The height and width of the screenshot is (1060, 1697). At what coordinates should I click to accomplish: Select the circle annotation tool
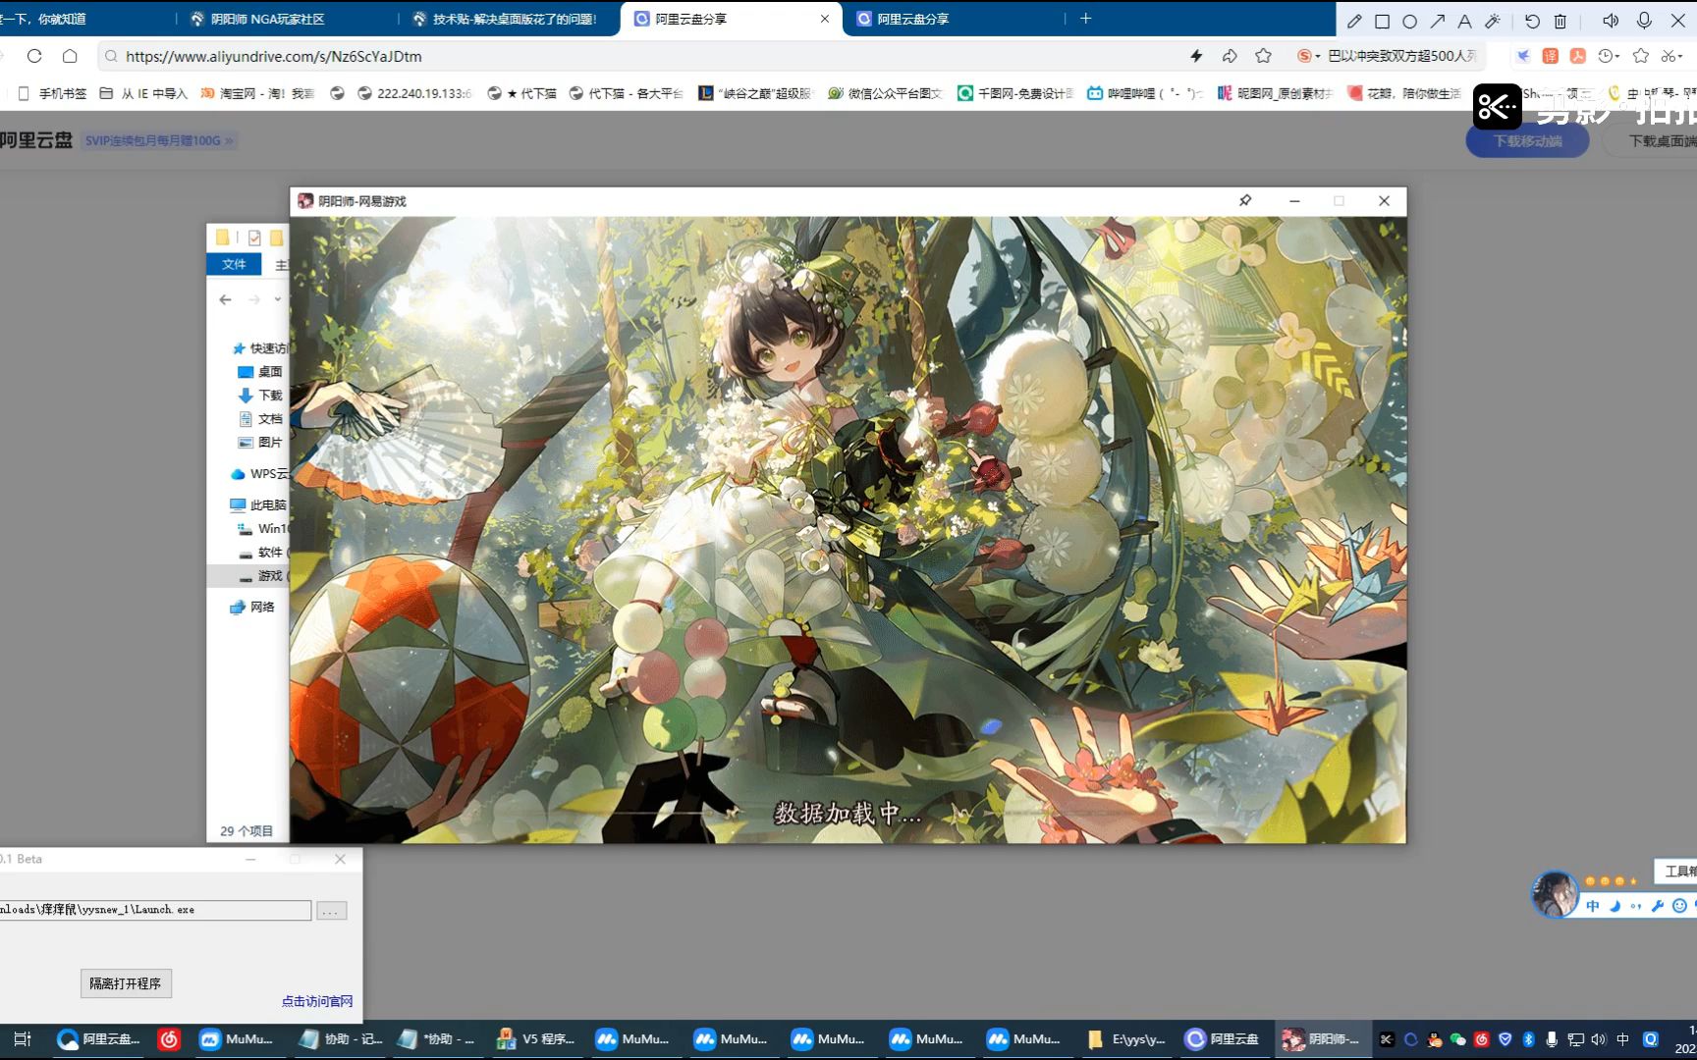click(x=1409, y=21)
